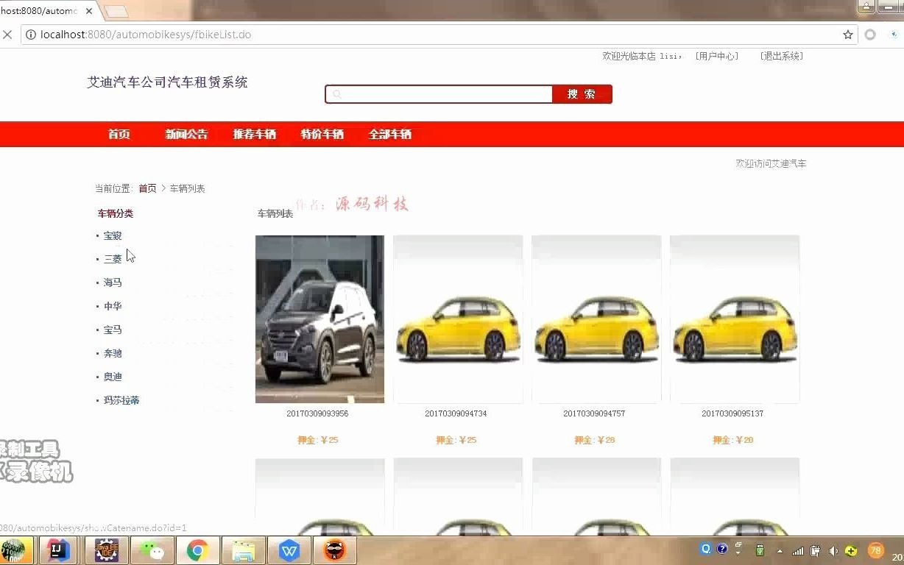Click the safely remove hardware USB tray icon
Viewport: 904px width, 565px height.
(759, 550)
